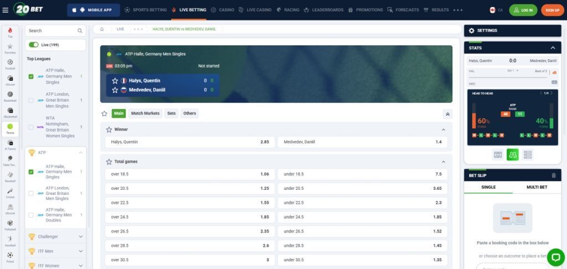The image size is (567, 269).
Task: Click the search magnifier icon
Action: (x=80, y=31)
